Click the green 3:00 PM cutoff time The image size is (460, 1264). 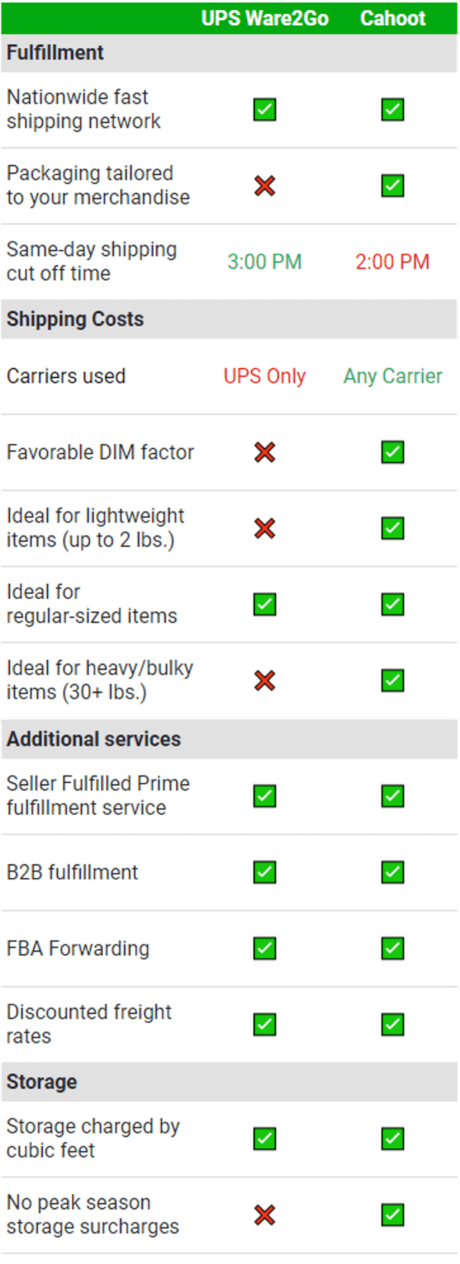click(264, 261)
